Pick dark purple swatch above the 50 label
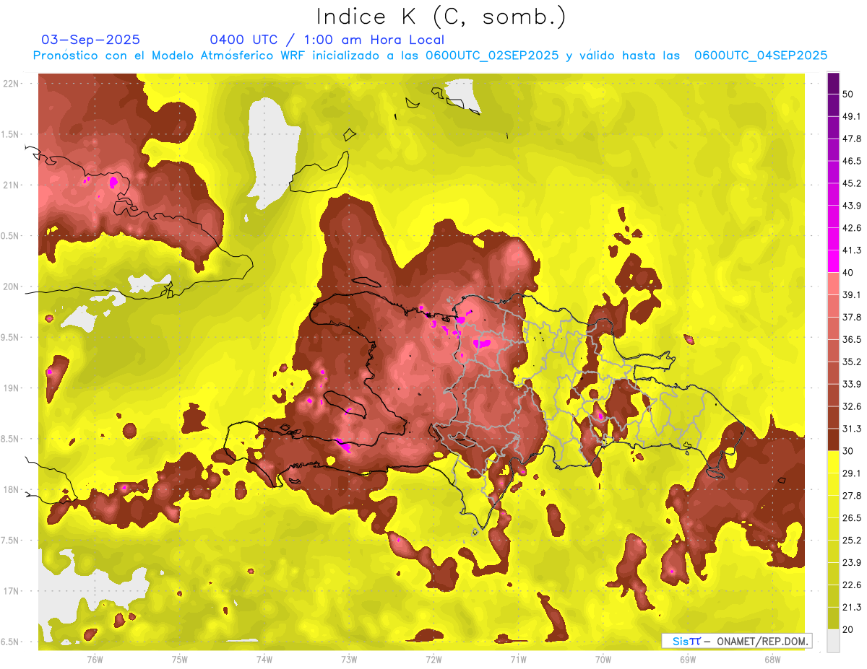 click(833, 83)
